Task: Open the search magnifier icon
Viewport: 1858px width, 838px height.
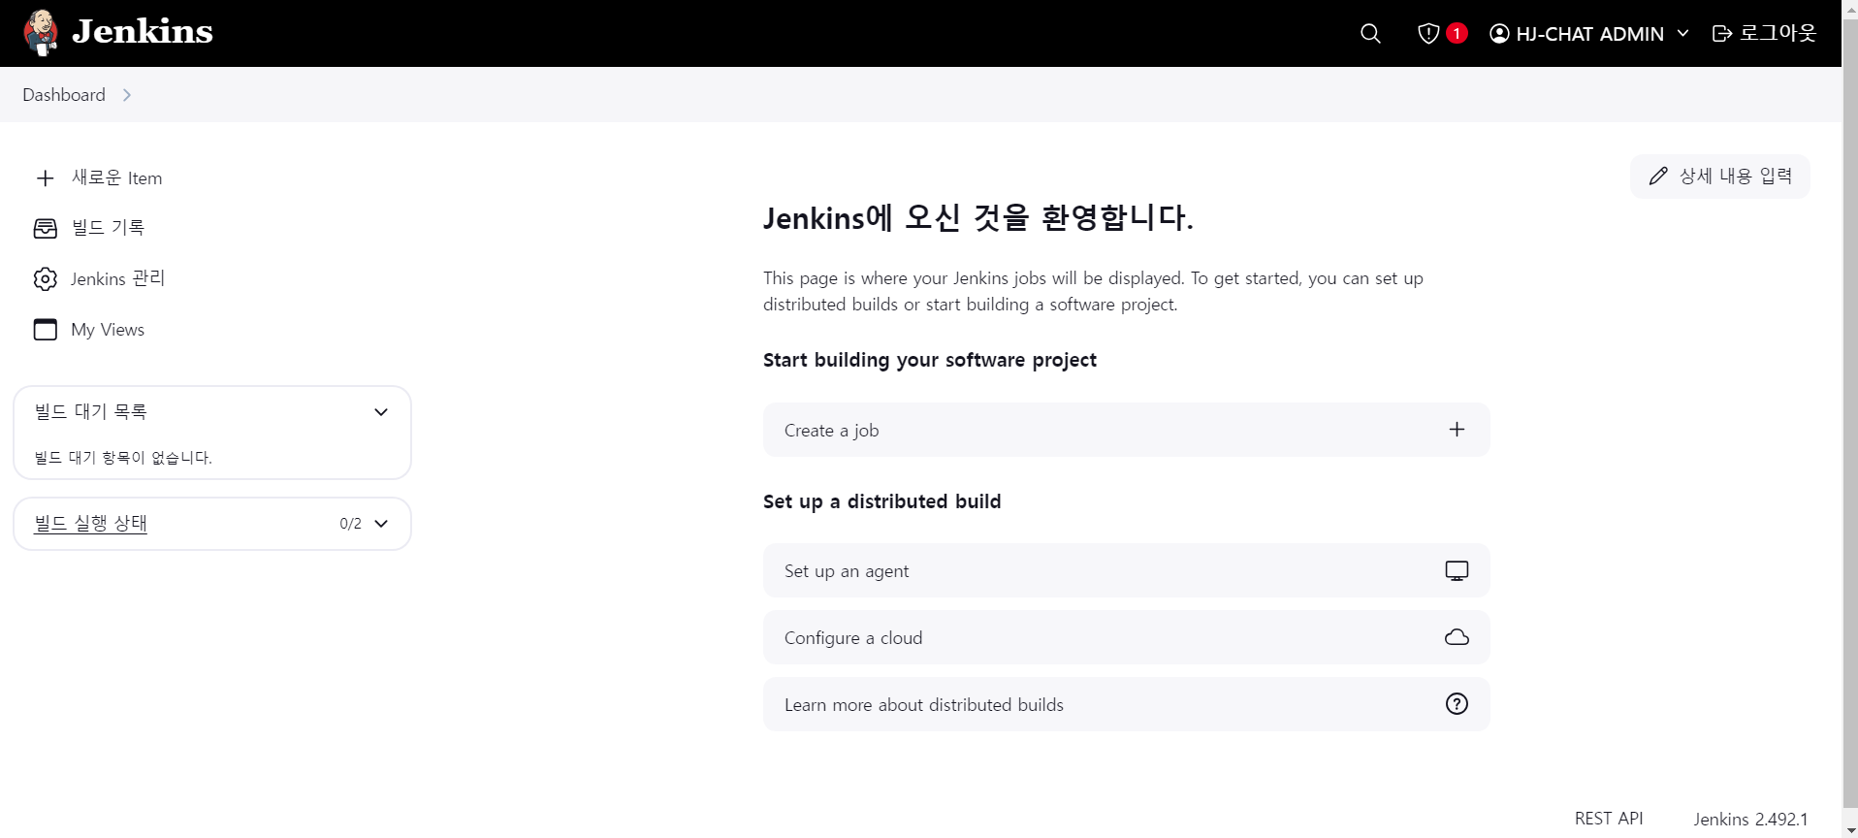Action: point(1370,34)
